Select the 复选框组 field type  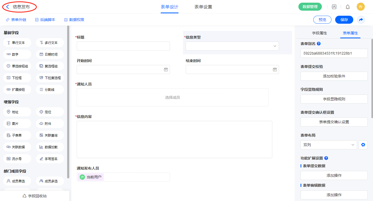click(x=50, y=66)
